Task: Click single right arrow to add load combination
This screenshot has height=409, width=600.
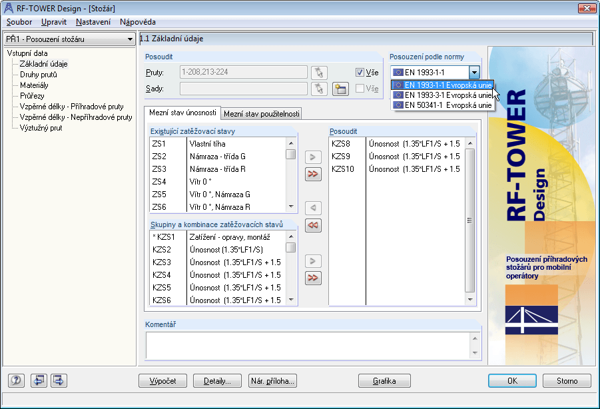Action: [313, 261]
